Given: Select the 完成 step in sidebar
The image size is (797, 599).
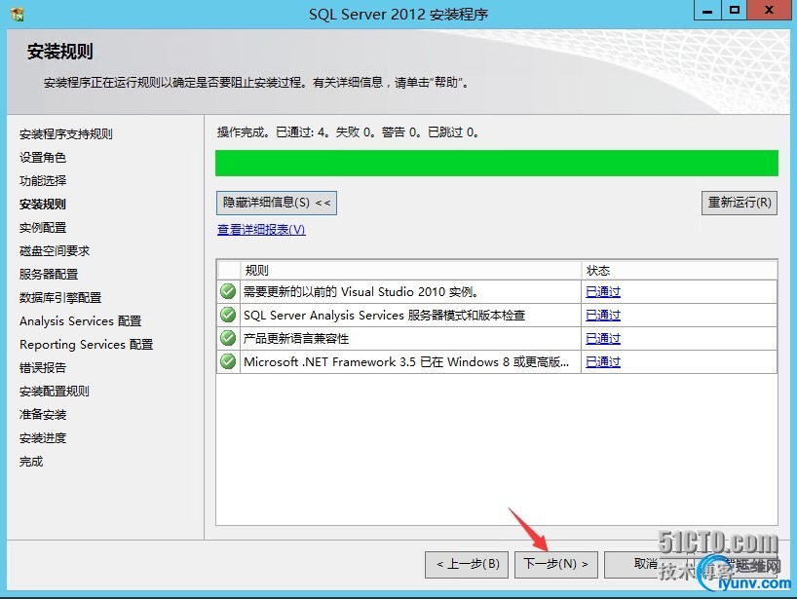Looking at the screenshot, I should tap(31, 462).
